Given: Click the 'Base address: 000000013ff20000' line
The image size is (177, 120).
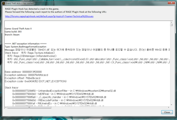Looking at the screenshot, I should coord(23,72).
